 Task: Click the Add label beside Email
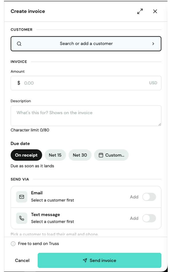[x=134, y=197]
